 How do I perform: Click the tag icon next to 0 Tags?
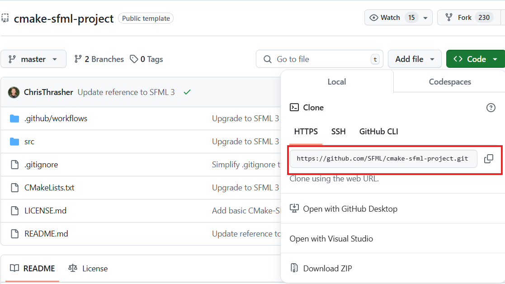click(134, 59)
